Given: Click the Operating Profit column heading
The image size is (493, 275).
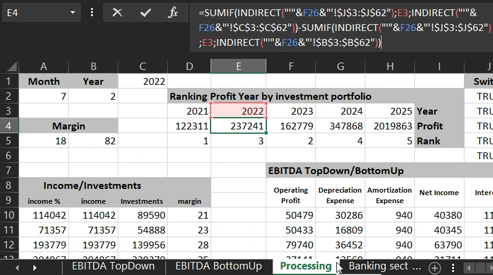Looking at the screenshot, I should click(291, 195).
